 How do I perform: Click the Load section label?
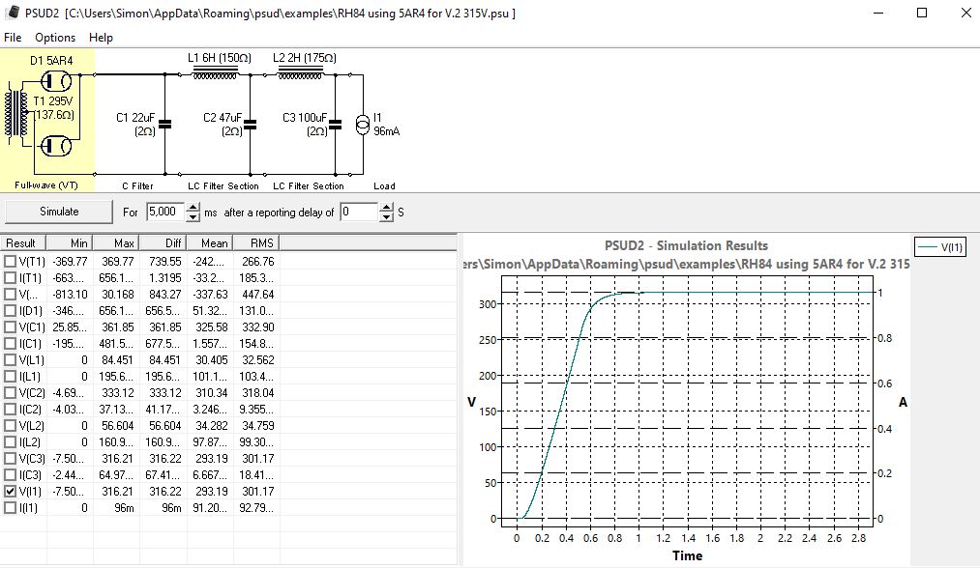point(384,186)
